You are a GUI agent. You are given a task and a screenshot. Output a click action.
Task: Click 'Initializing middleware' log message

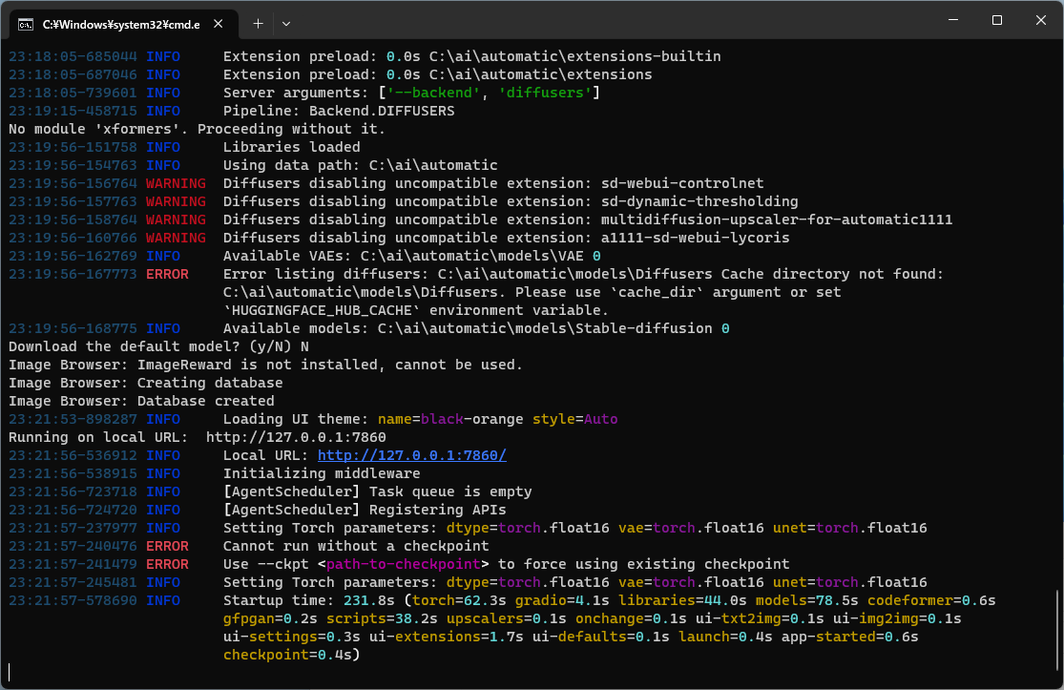pos(322,473)
